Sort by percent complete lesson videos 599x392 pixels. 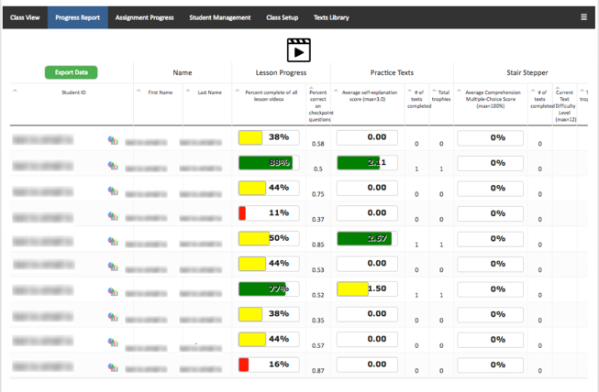point(238,91)
